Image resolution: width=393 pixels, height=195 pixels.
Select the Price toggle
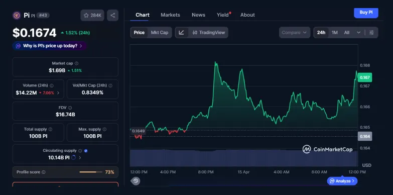[x=139, y=33]
